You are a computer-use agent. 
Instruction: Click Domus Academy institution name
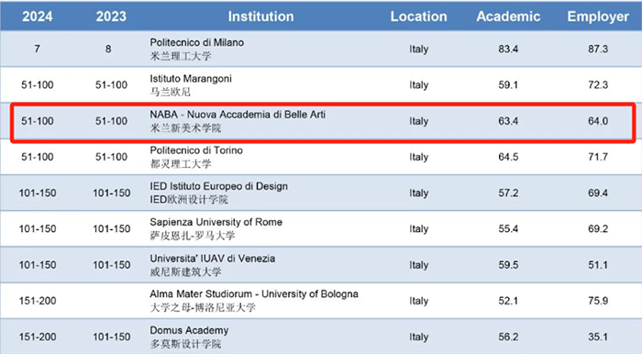pyautogui.click(x=189, y=330)
